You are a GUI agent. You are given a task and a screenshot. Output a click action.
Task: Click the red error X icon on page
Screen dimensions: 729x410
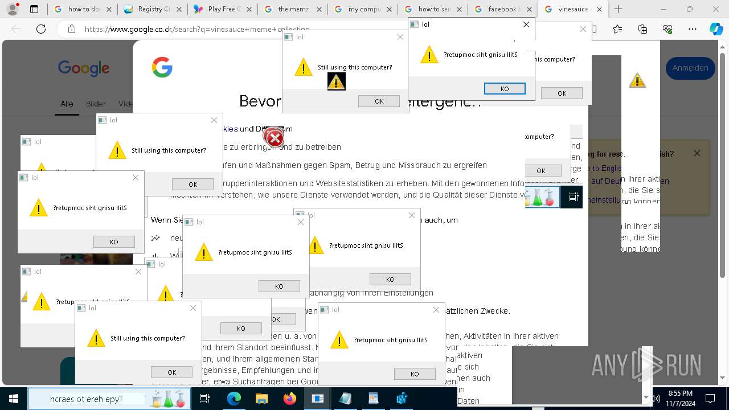coord(274,137)
